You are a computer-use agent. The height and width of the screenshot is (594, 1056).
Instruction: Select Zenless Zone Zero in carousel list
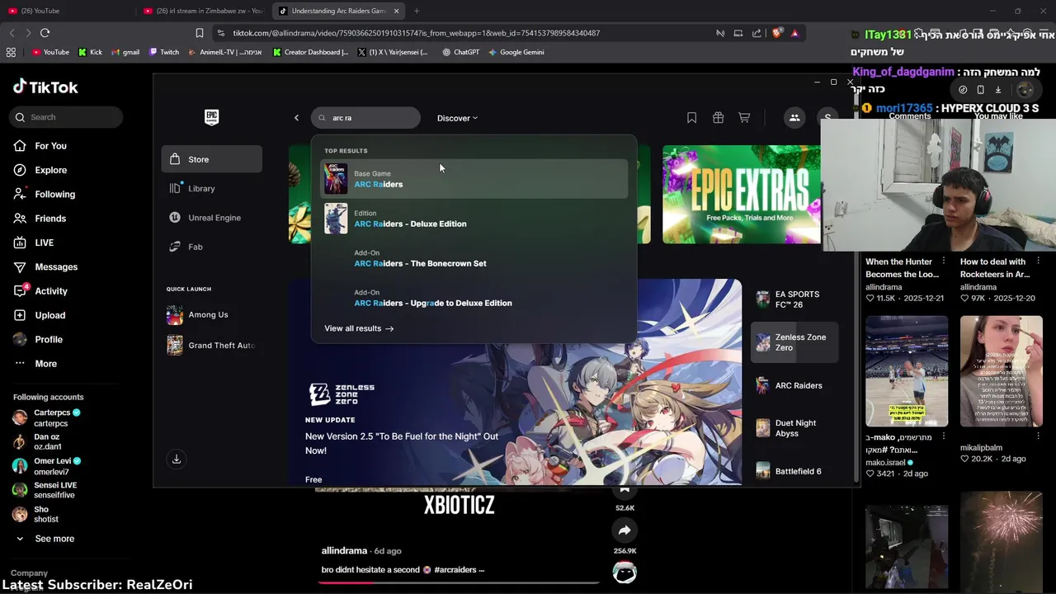point(794,342)
